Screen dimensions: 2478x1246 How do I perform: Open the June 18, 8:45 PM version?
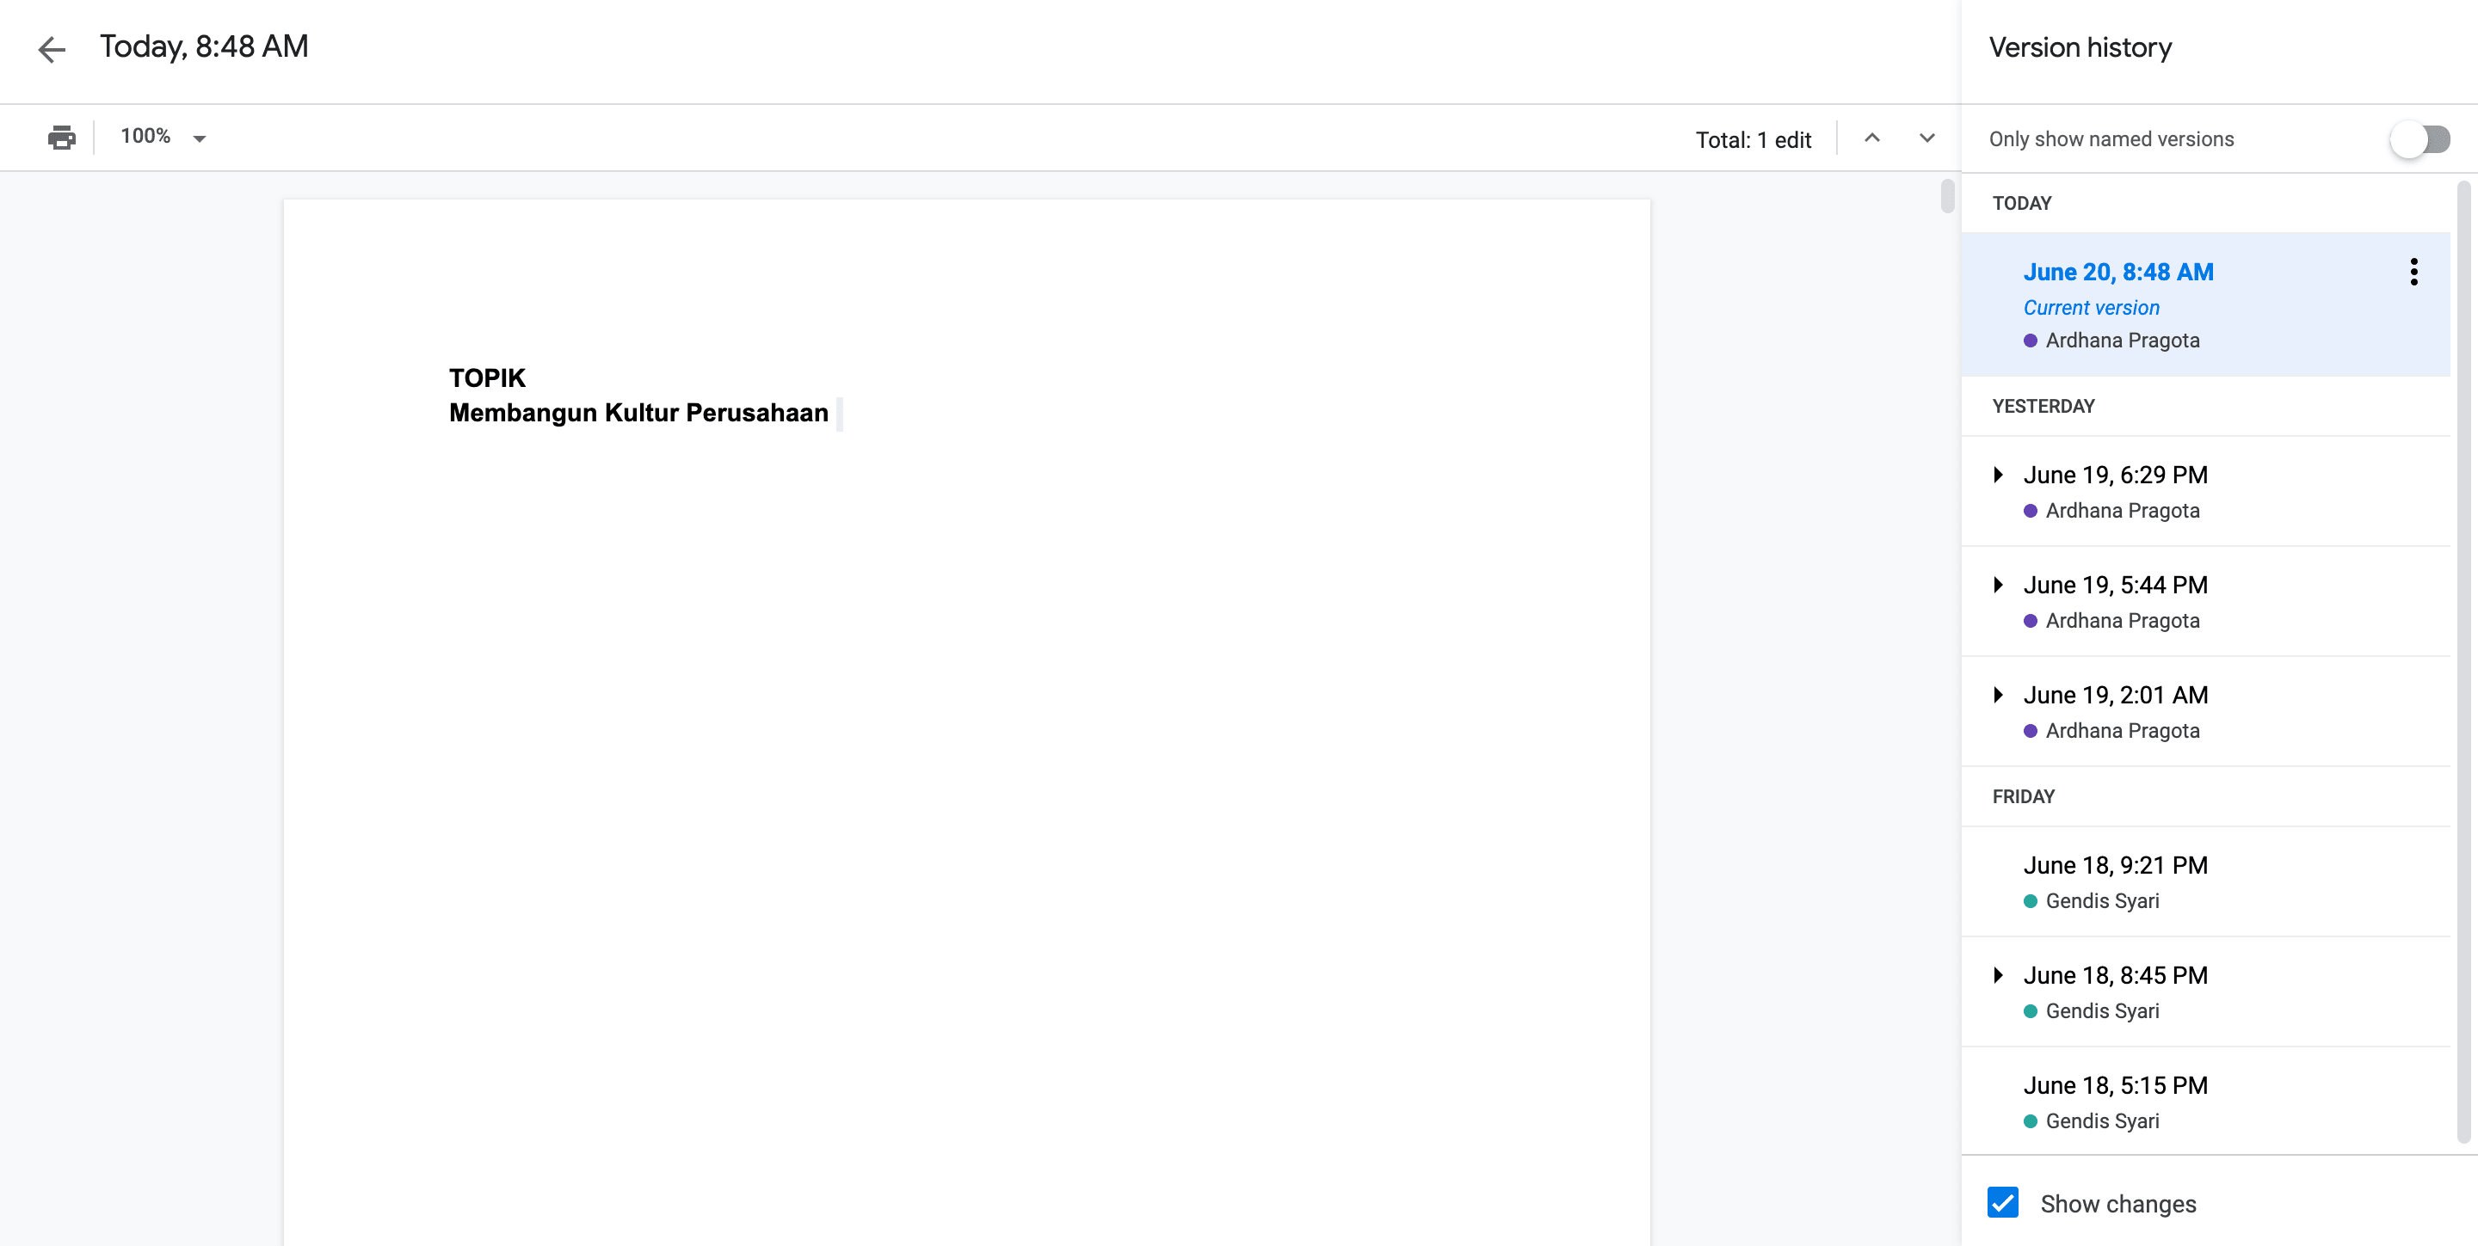pos(2204,992)
